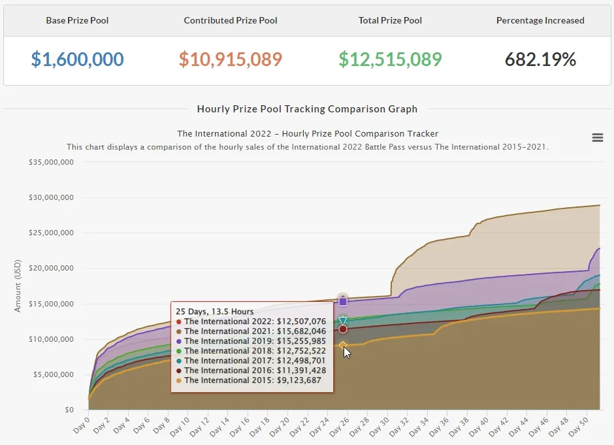
Task: Click the $20,000,000 y-axis label
Action: pos(51,269)
